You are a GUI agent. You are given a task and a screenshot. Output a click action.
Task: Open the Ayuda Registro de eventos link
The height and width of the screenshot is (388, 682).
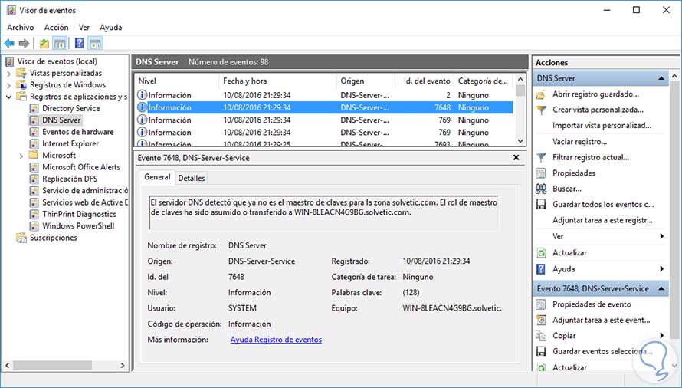point(276,340)
